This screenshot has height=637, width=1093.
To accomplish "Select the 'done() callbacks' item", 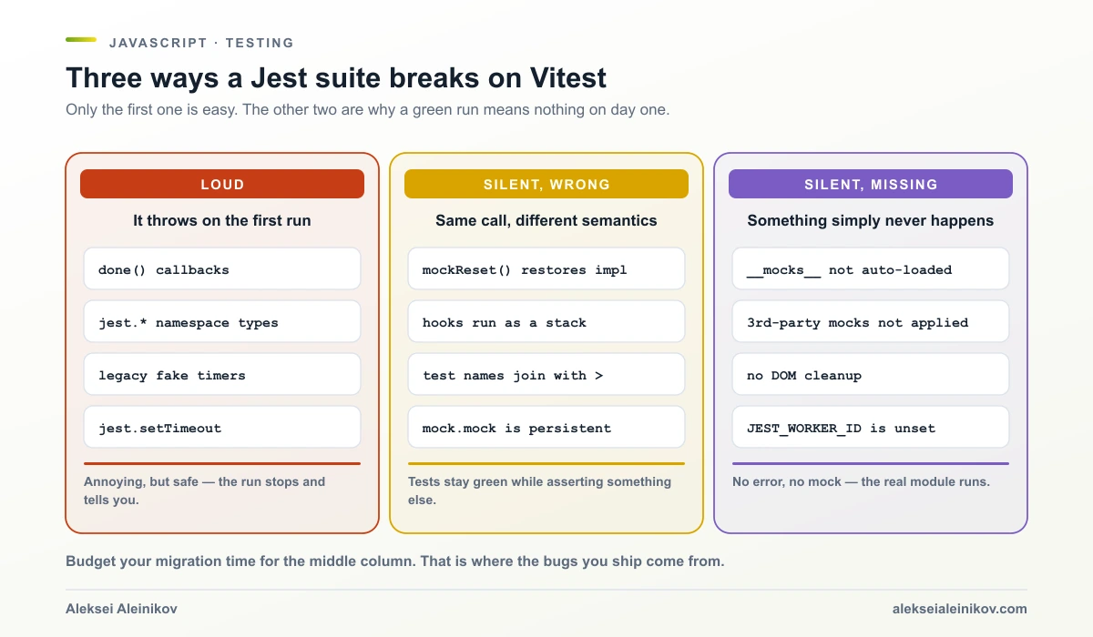I will 222,269.
